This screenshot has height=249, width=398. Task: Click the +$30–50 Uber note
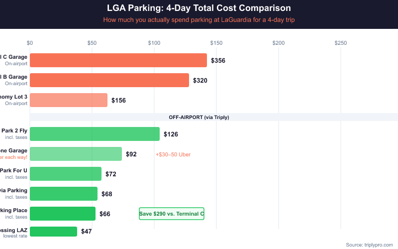tap(173, 154)
